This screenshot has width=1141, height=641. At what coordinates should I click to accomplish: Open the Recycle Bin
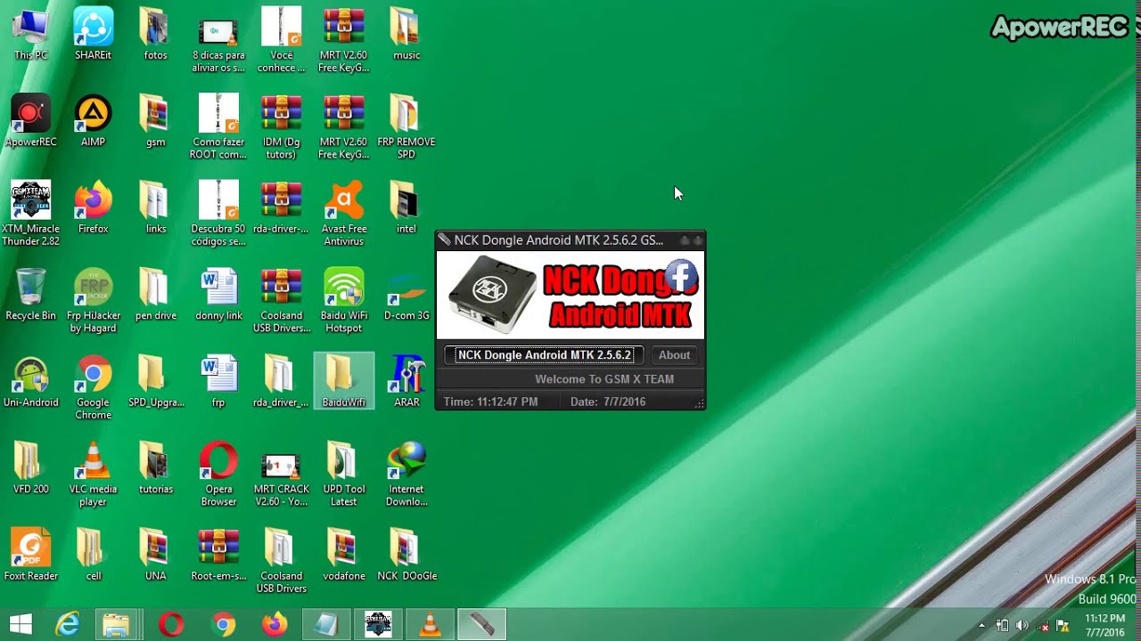point(30,295)
